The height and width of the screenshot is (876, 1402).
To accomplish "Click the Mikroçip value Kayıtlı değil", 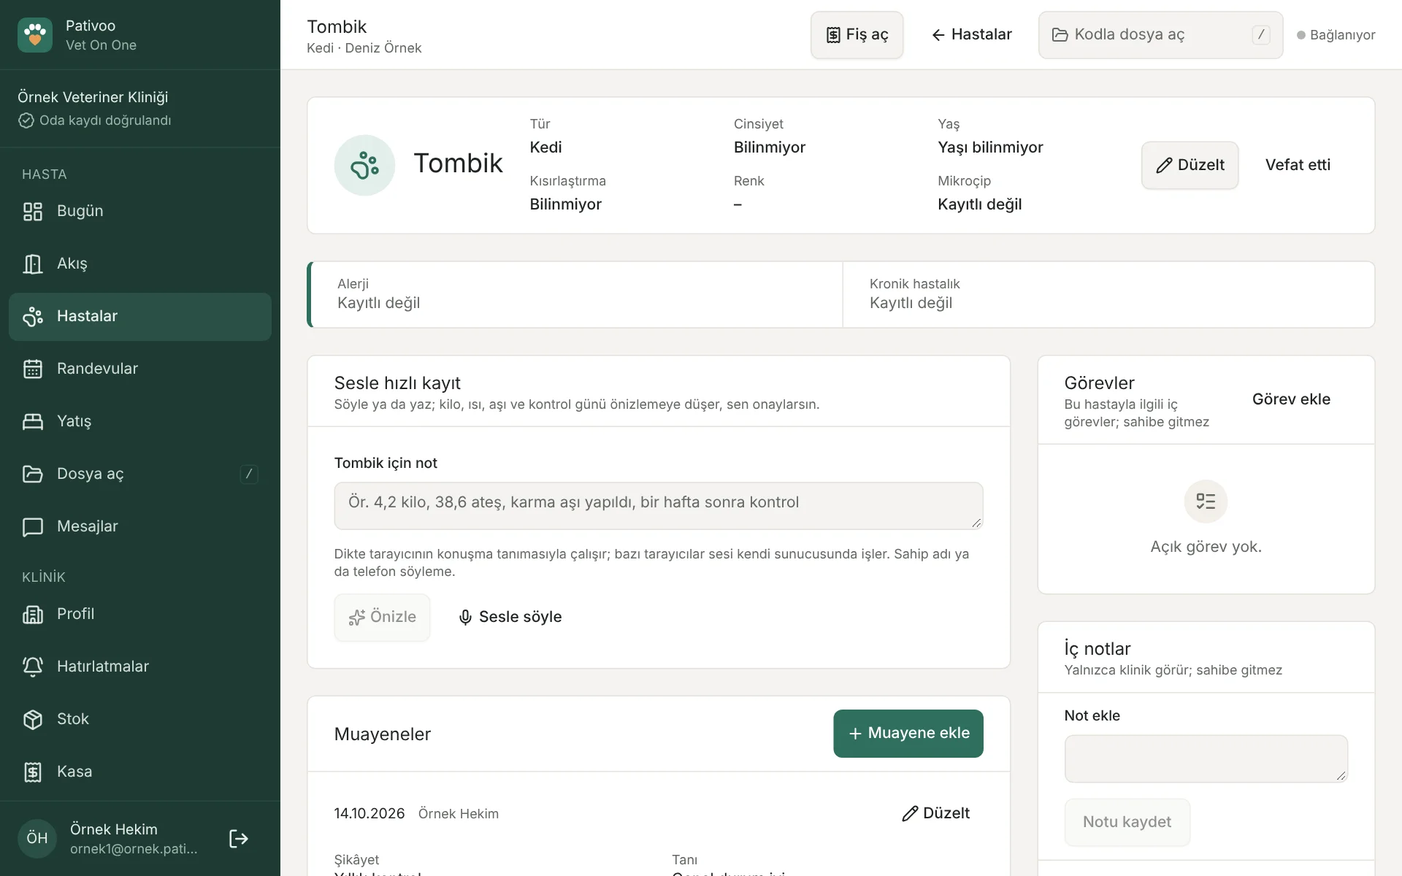I will pyautogui.click(x=979, y=204).
